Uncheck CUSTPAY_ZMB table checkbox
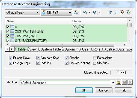The width and height of the screenshot is (137, 98). 8,36
